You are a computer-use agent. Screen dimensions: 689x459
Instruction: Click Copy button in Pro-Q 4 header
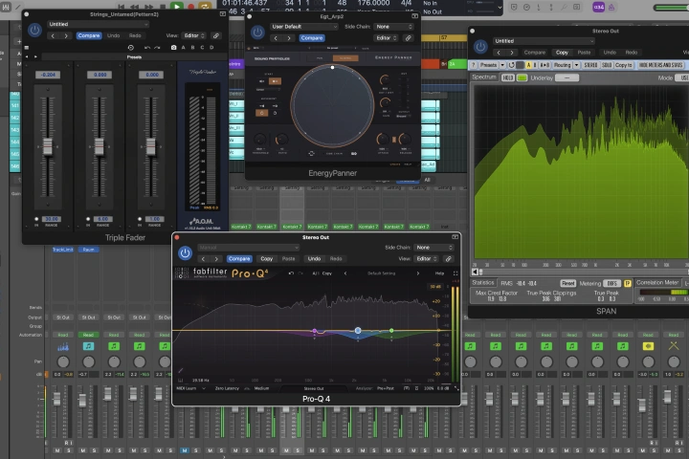tap(266, 259)
